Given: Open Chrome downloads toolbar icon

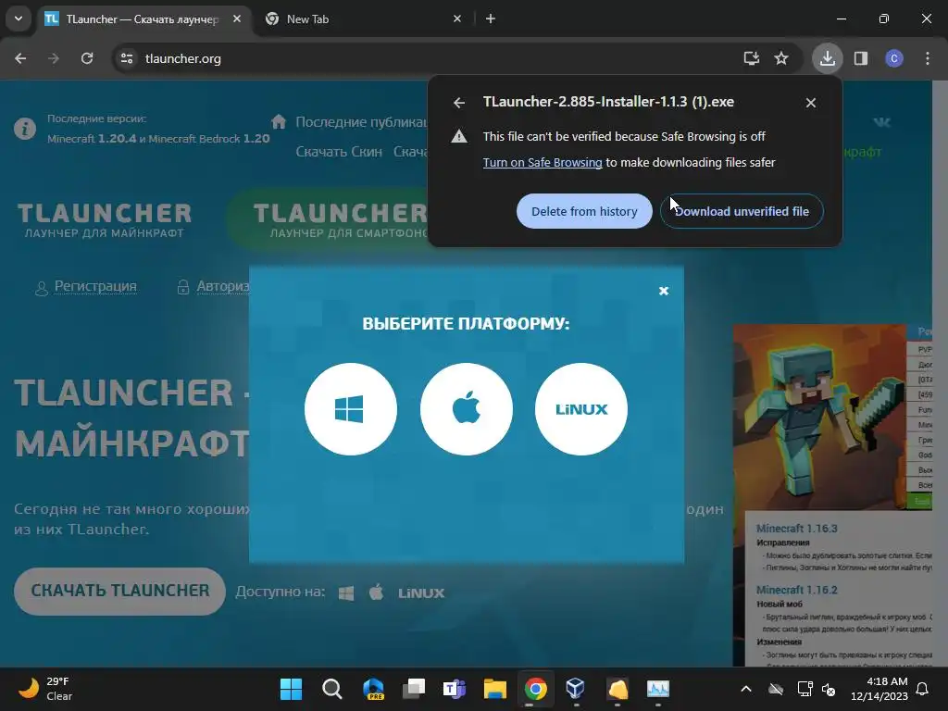Looking at the screenshot, I should 827,58.
